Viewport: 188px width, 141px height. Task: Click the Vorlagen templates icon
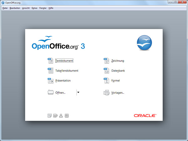click(x=107, y=92)
